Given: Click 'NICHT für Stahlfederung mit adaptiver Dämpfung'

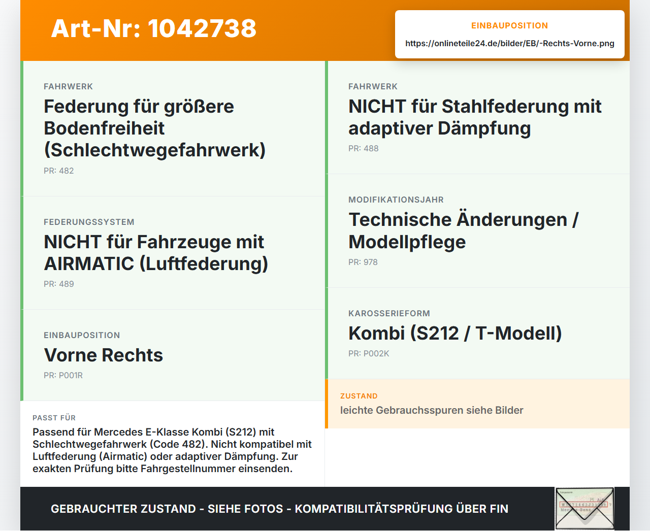Looking at the screenshot, I should (475, 117).
